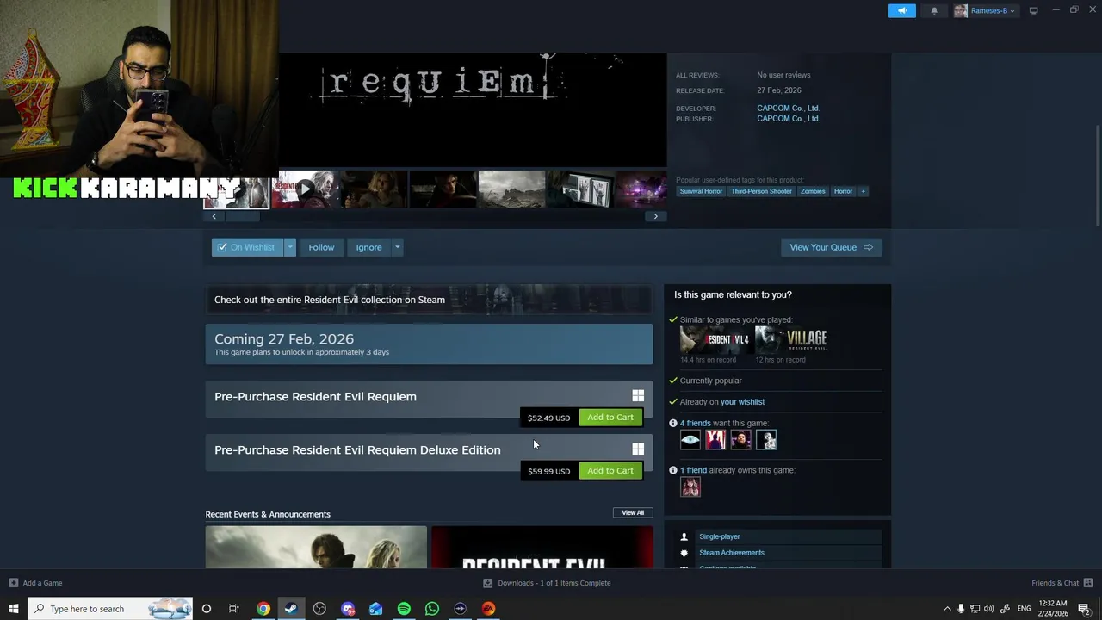Play the trailer video thumbnail
This screenshot has height=620, width=1102.
tap(305, 189)
